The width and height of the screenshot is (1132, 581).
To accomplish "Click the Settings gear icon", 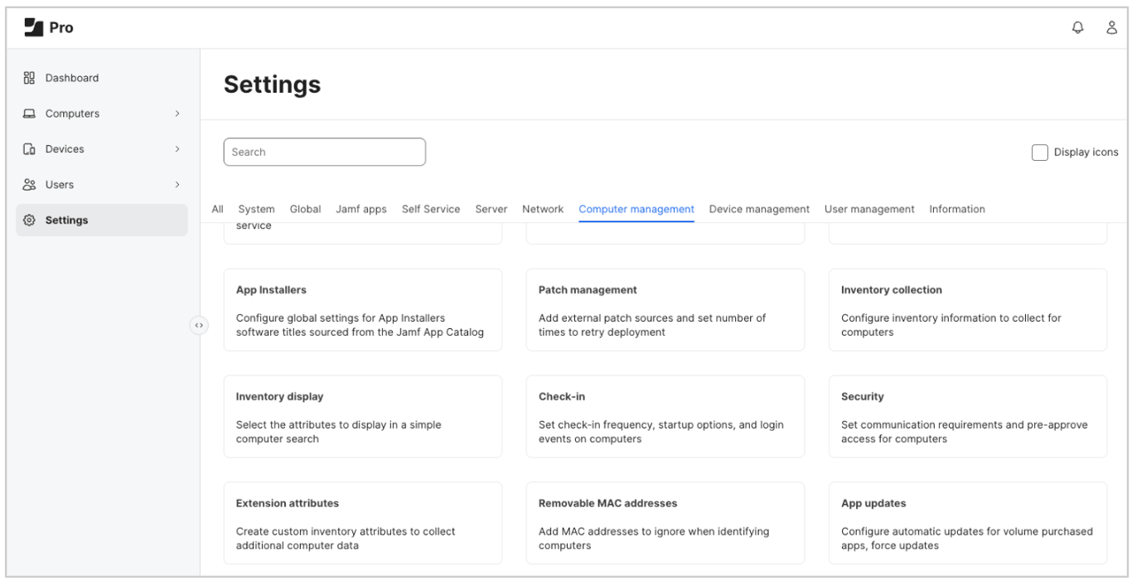I will [29, 220].
